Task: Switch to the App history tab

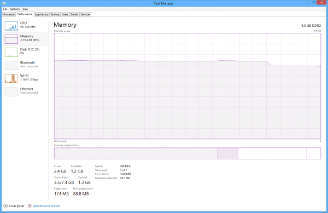Action: (x=42, y=14)
